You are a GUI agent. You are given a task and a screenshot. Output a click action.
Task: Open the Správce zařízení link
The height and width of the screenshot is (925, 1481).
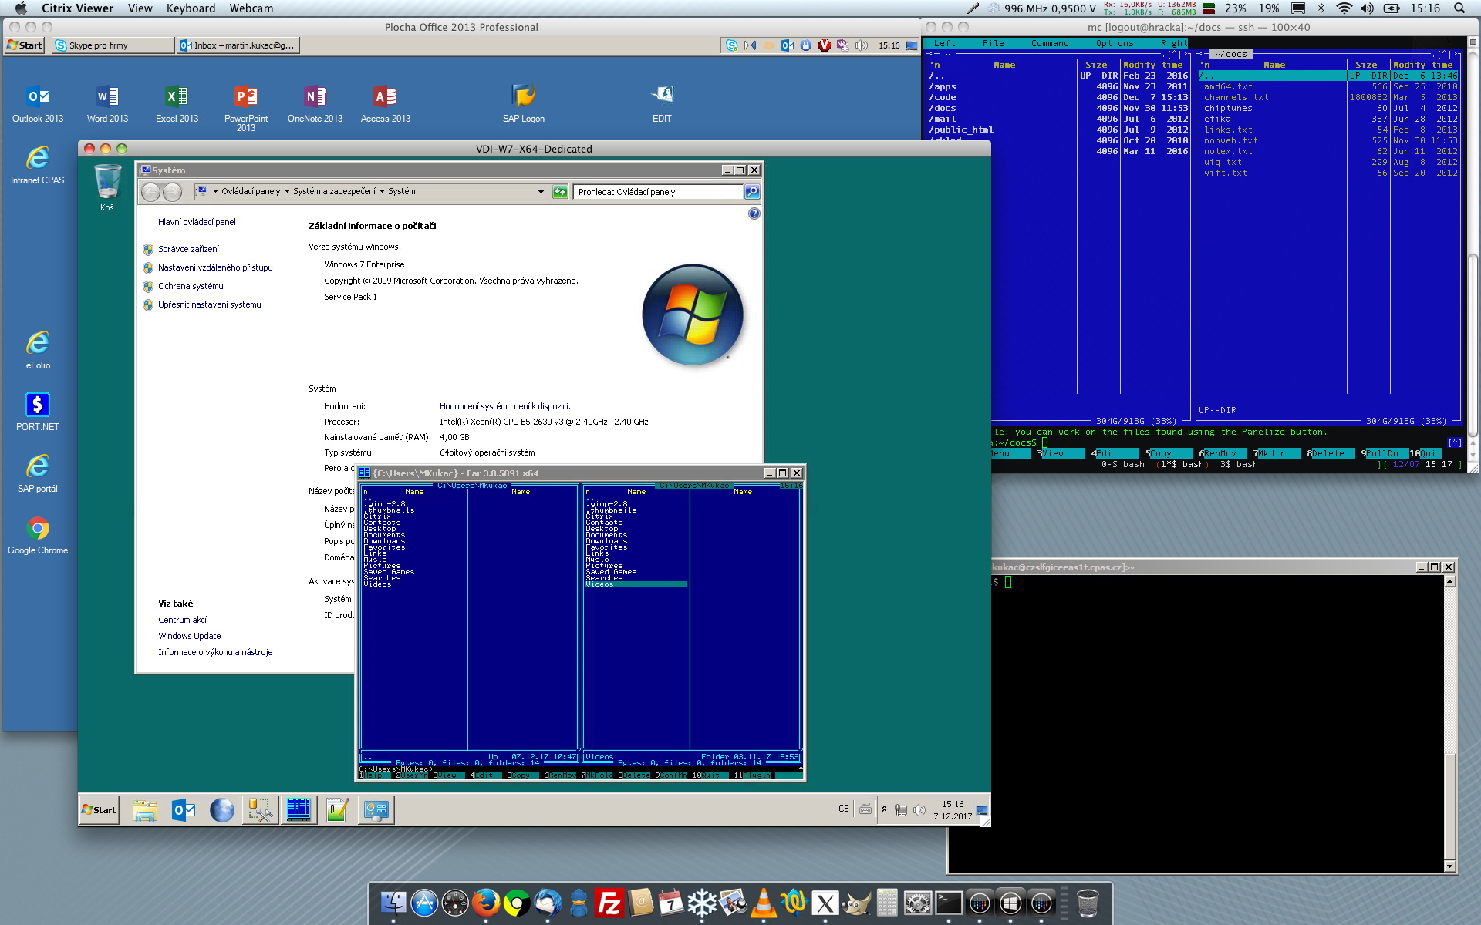[188, 249]
